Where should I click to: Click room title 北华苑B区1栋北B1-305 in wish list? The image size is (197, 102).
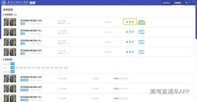click(x=31, y=21)
